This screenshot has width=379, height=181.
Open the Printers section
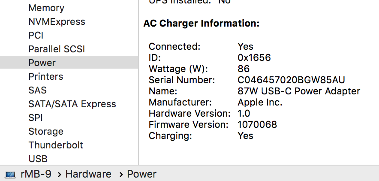click(x=45, y=77)
